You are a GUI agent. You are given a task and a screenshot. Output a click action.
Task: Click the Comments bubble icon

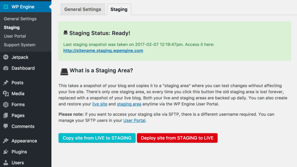[6, 126]
